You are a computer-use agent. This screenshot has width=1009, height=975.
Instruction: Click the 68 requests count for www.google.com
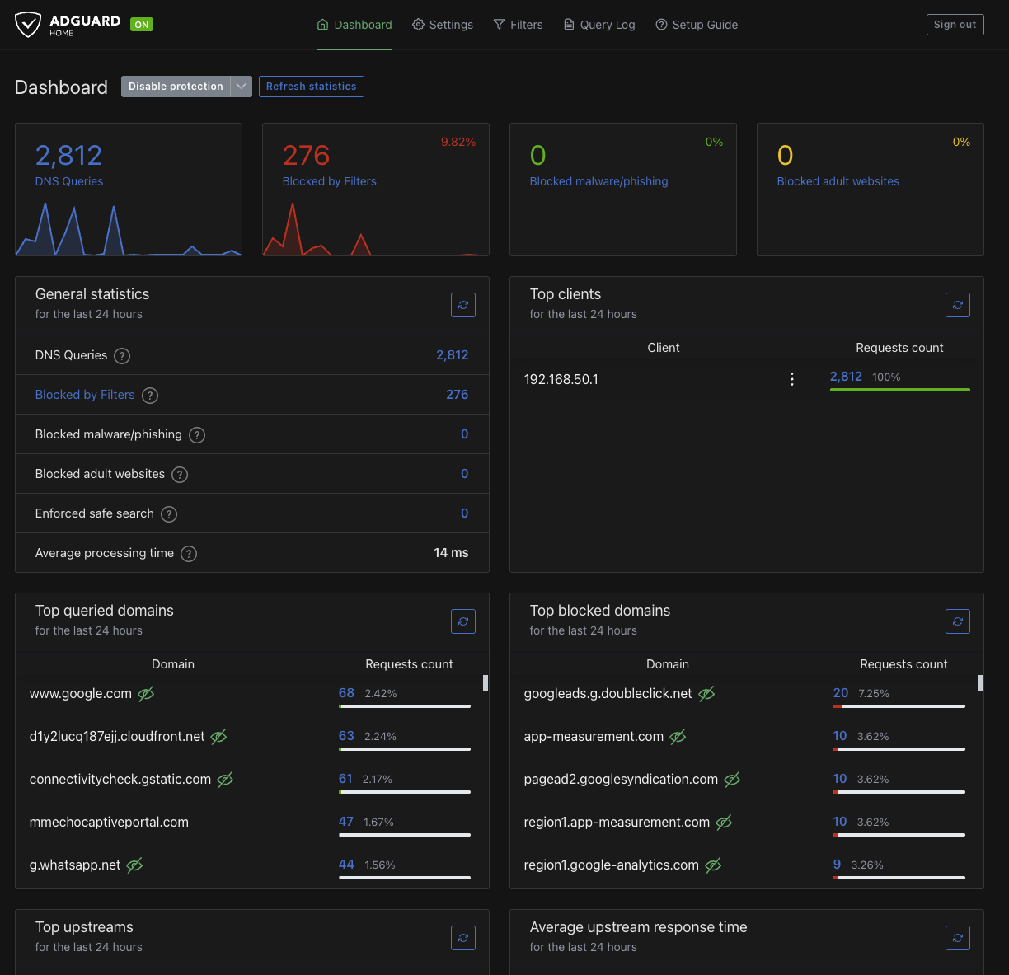(x=346, y=693)
